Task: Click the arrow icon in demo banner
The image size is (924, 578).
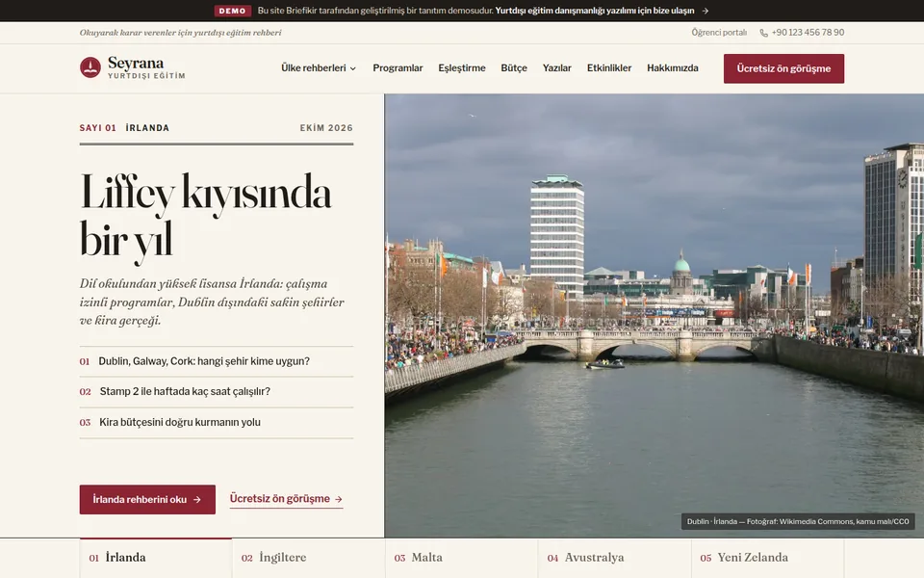Action: (x=706, y=11)
